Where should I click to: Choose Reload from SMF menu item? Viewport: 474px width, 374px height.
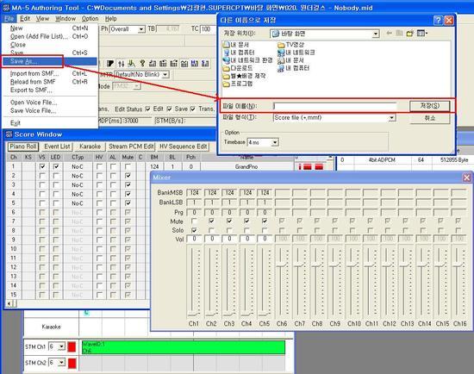(50, 82)
